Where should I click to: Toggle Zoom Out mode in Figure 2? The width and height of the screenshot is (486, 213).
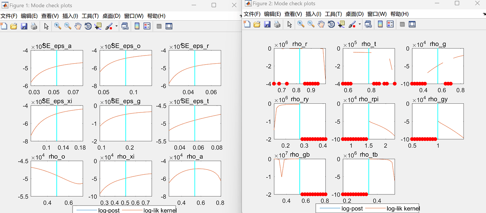[x=311, y=24]
